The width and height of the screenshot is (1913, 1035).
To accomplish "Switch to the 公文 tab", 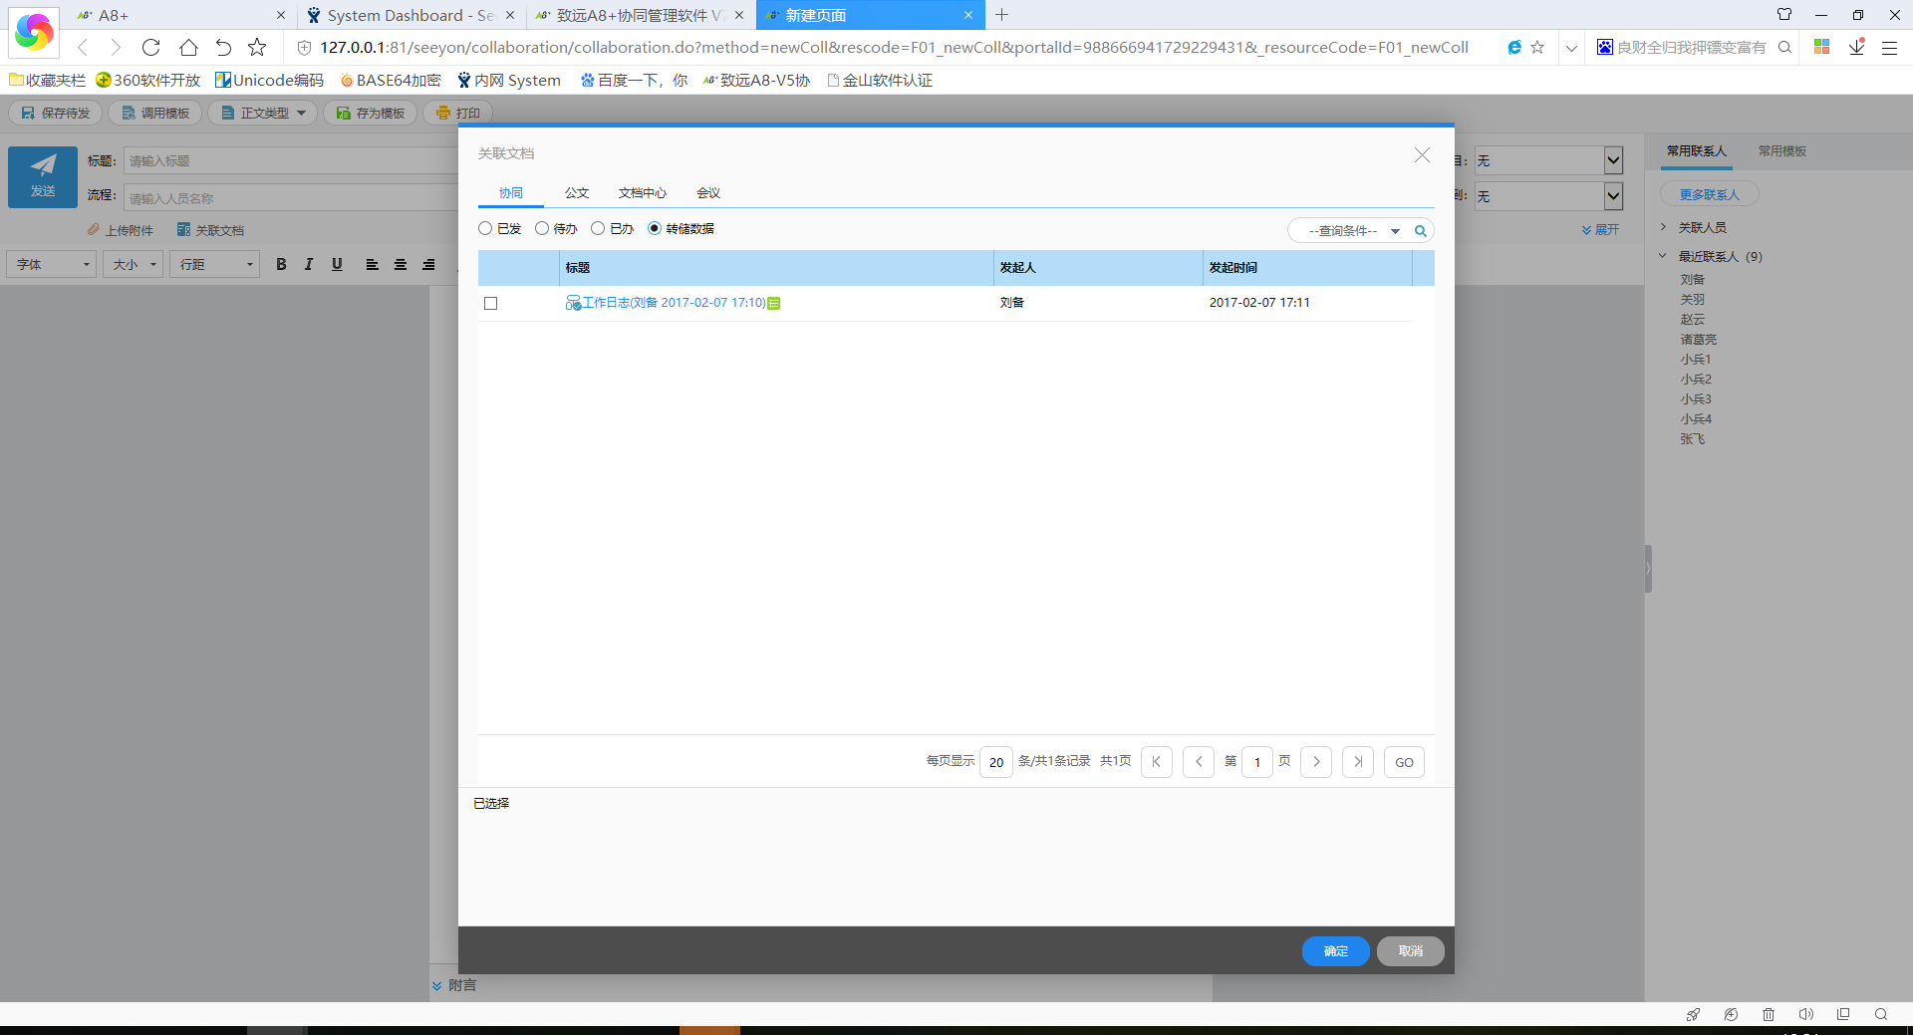I will click(x=577, y=193).
